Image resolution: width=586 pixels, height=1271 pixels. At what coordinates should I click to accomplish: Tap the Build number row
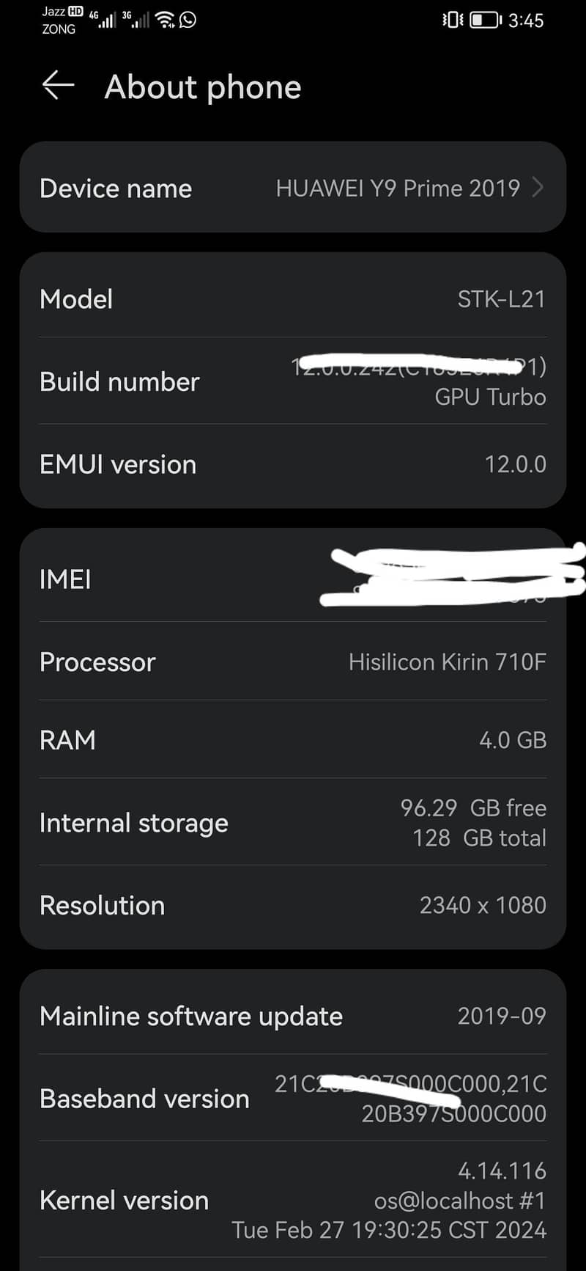[293, 381]
